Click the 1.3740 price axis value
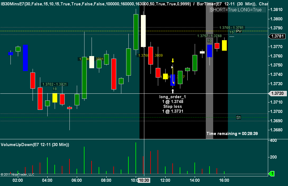This screenshot has height=186, width=288. 276,74
